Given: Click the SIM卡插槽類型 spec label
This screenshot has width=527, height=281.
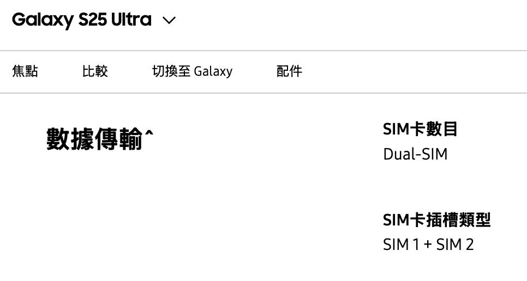Looking at the screenshot, I should [x=436, y=220].
